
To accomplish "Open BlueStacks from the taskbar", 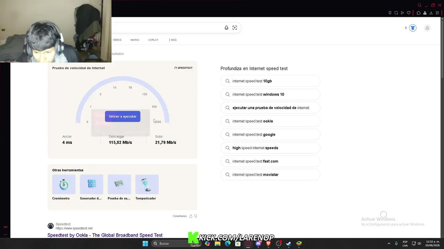I will (299, 243).
